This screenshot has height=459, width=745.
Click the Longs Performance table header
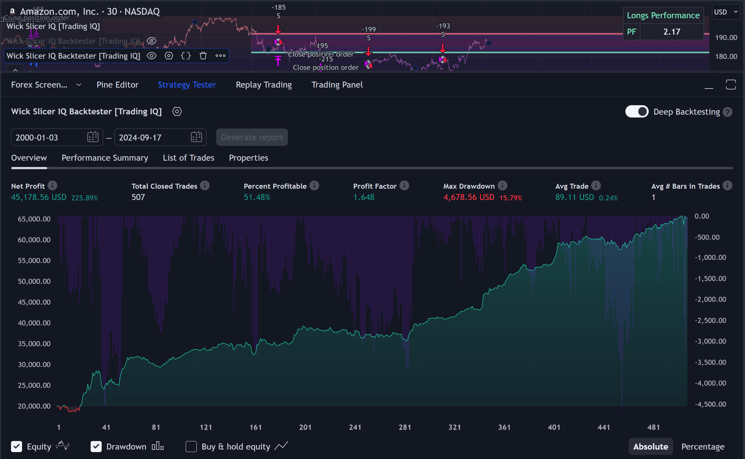[x=663, y=15]
